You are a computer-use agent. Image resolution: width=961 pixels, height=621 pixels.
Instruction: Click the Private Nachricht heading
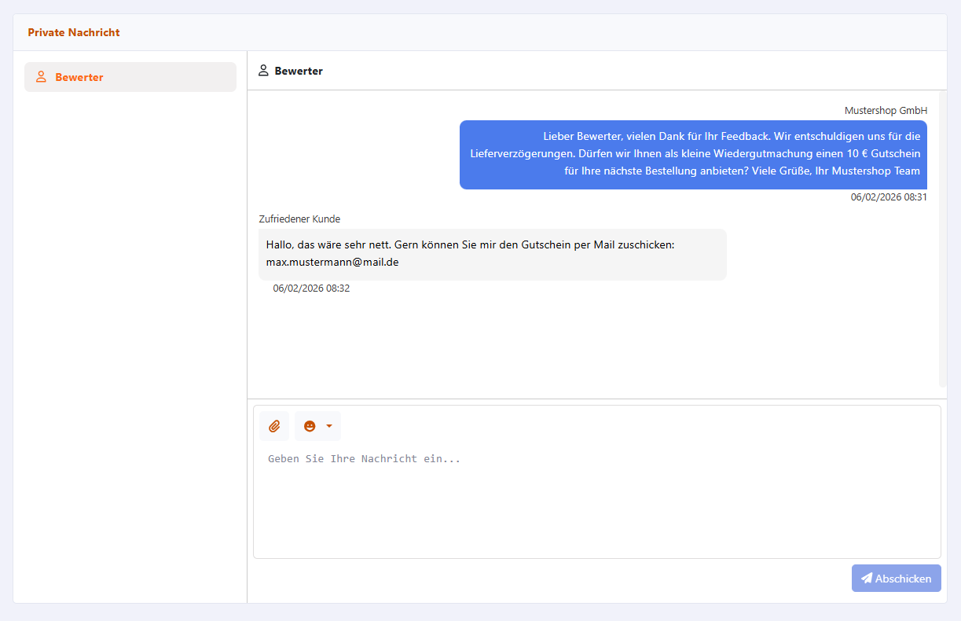pyautogui.click(x=74, y=32)
